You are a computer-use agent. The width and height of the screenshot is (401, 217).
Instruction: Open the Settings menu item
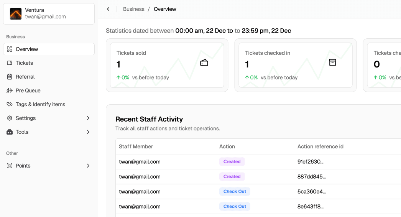pos(49,118)
